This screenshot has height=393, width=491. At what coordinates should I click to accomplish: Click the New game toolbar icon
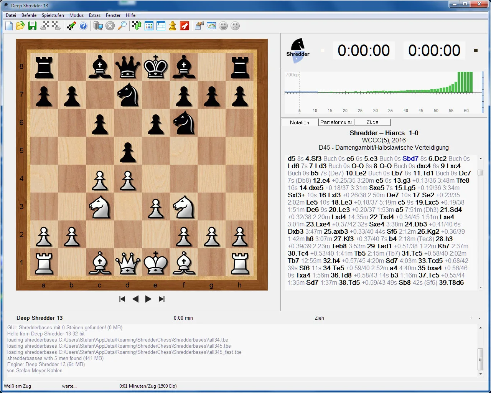[x=9, y=26]
